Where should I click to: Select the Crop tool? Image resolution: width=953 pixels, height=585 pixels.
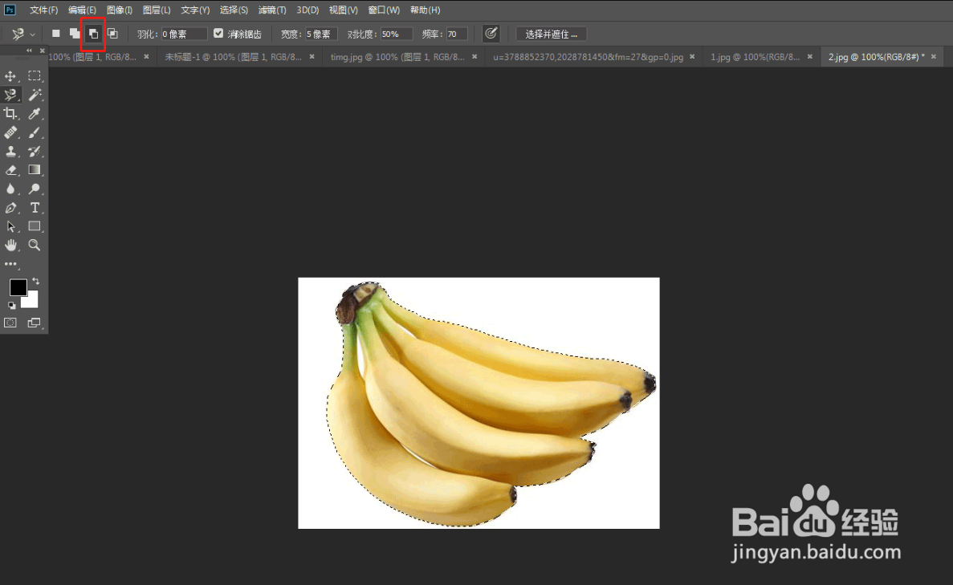(11, 114)
